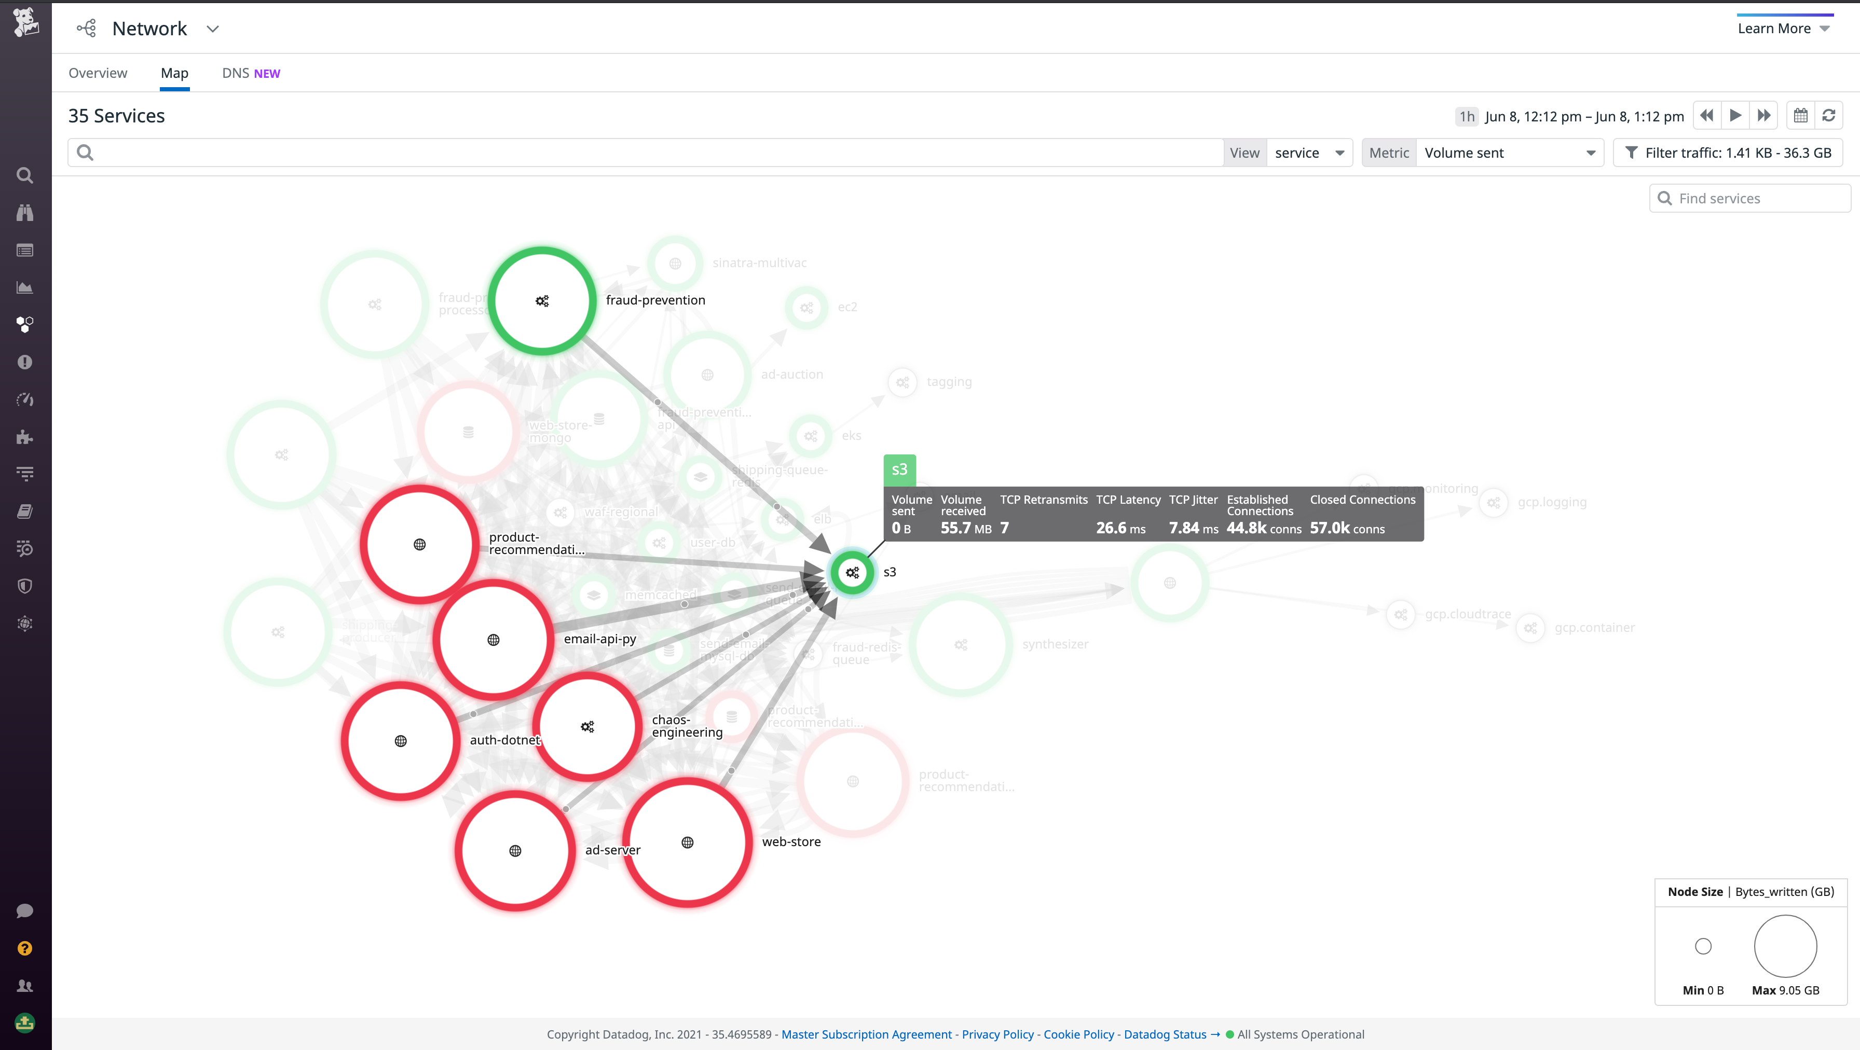1860x1050 pixels.
Task: Open the help question mark icon
Action: (25, 947)
